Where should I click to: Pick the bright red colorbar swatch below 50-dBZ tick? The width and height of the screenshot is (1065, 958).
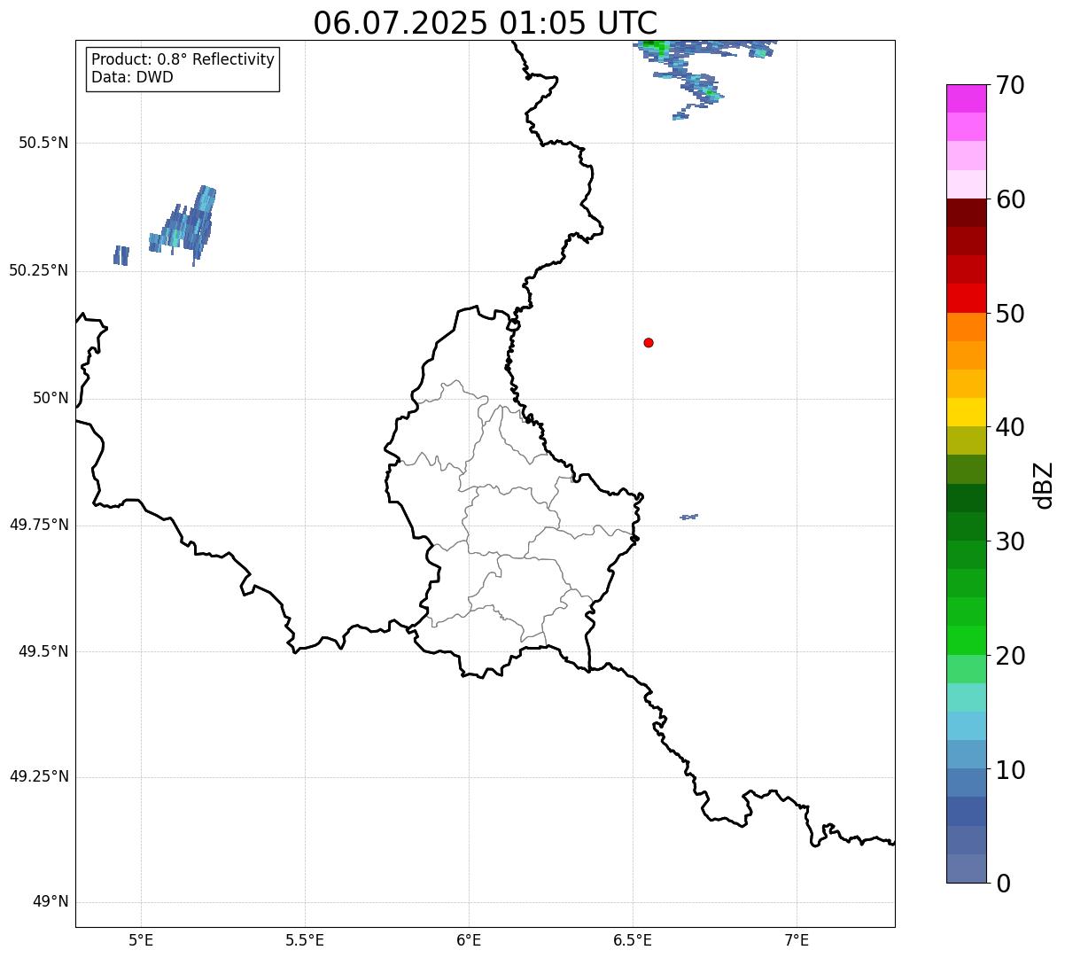tap(966, 299)
